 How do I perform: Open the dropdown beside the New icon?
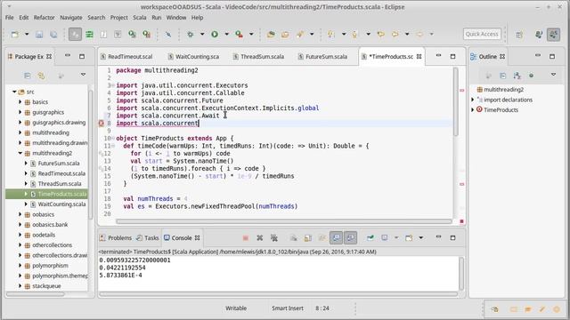point(27,34)
